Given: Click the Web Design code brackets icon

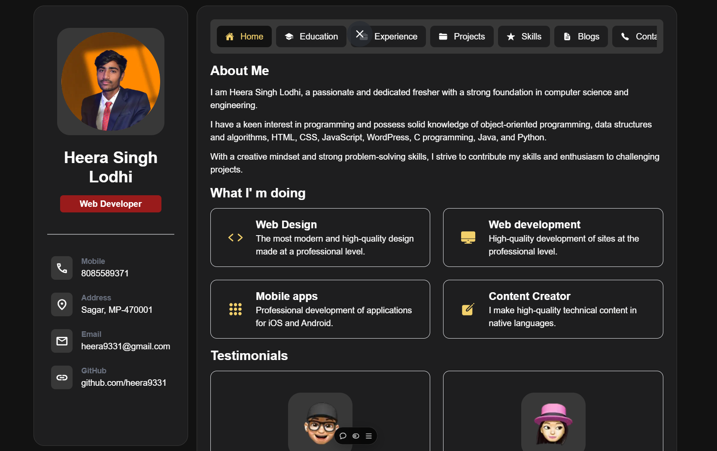Looking at the screenshot, I should click(x=235, y=238).
